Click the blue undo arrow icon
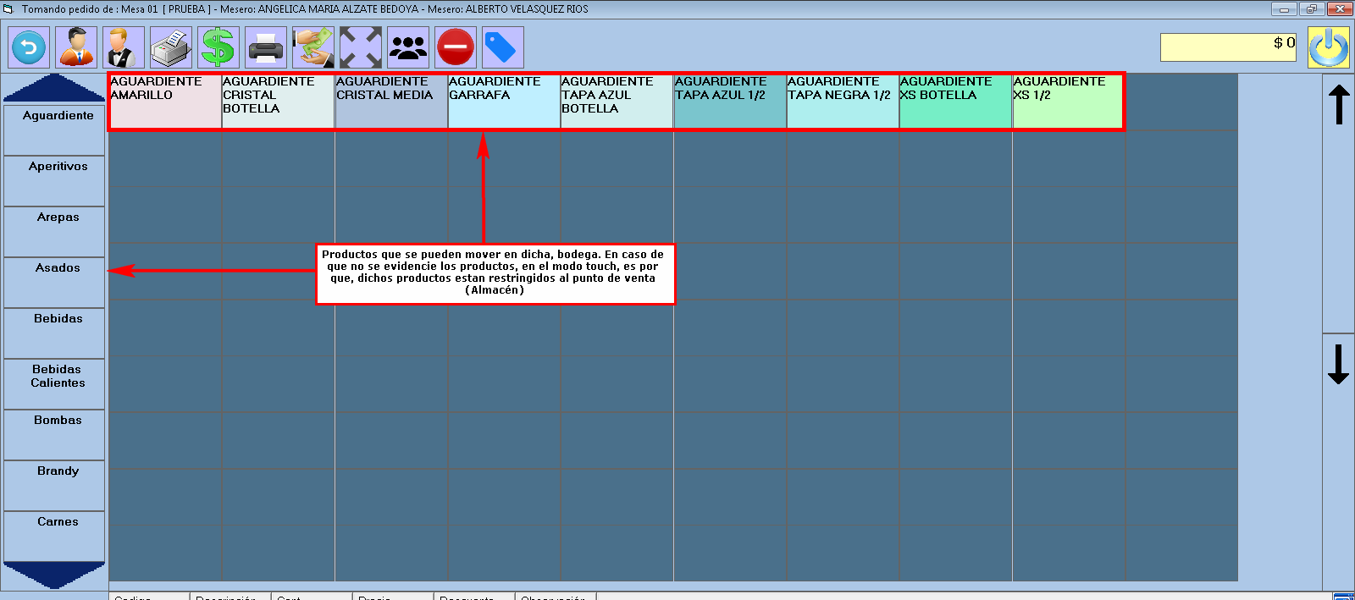 coord(29,47)
